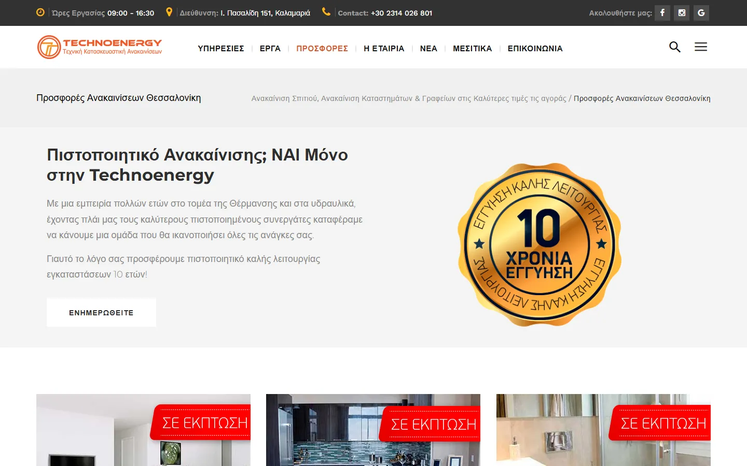This screenshot has width=747, height=466.
Task: Click the paragraph starting Γιαυτό το λόγο
Action: [x=184, y=267]
